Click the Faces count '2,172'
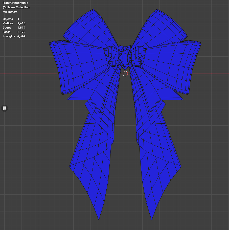Viewport: 229px width, 230px height. pyautogui.click(x=21, y=32)
